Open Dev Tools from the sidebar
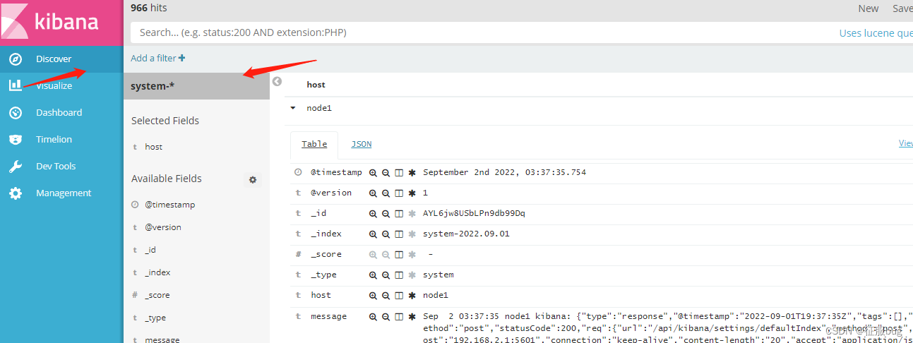This screenshot has width=913, height=343. pyautogui.click(x=61, y=167)
